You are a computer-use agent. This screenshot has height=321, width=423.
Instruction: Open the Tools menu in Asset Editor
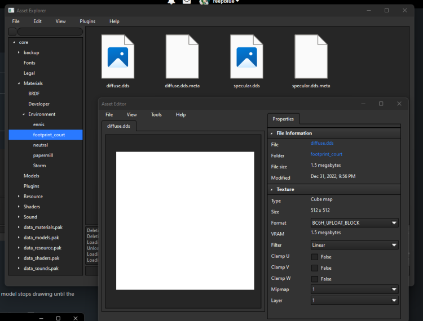coord(156,114)
